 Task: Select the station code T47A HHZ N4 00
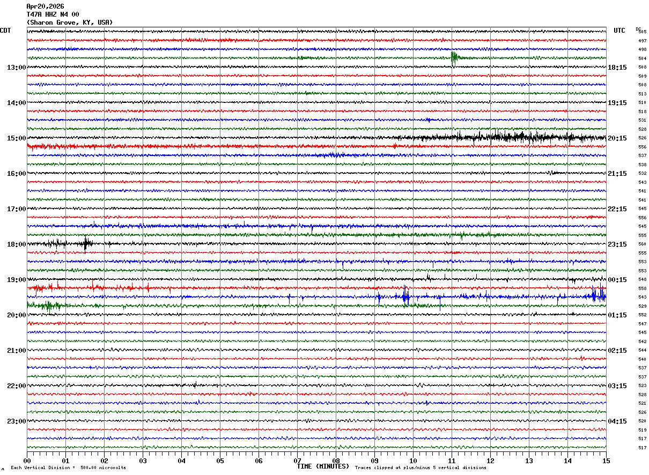tap(53, 14)
